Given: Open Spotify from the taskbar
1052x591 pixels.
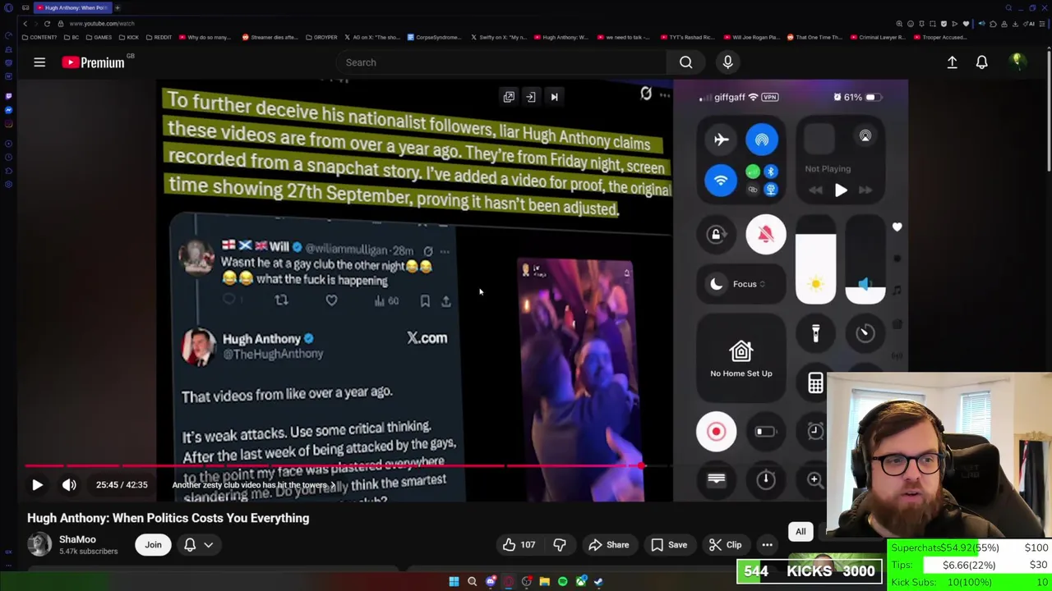Looking at the screenshot, I should [x=562, y=581].
